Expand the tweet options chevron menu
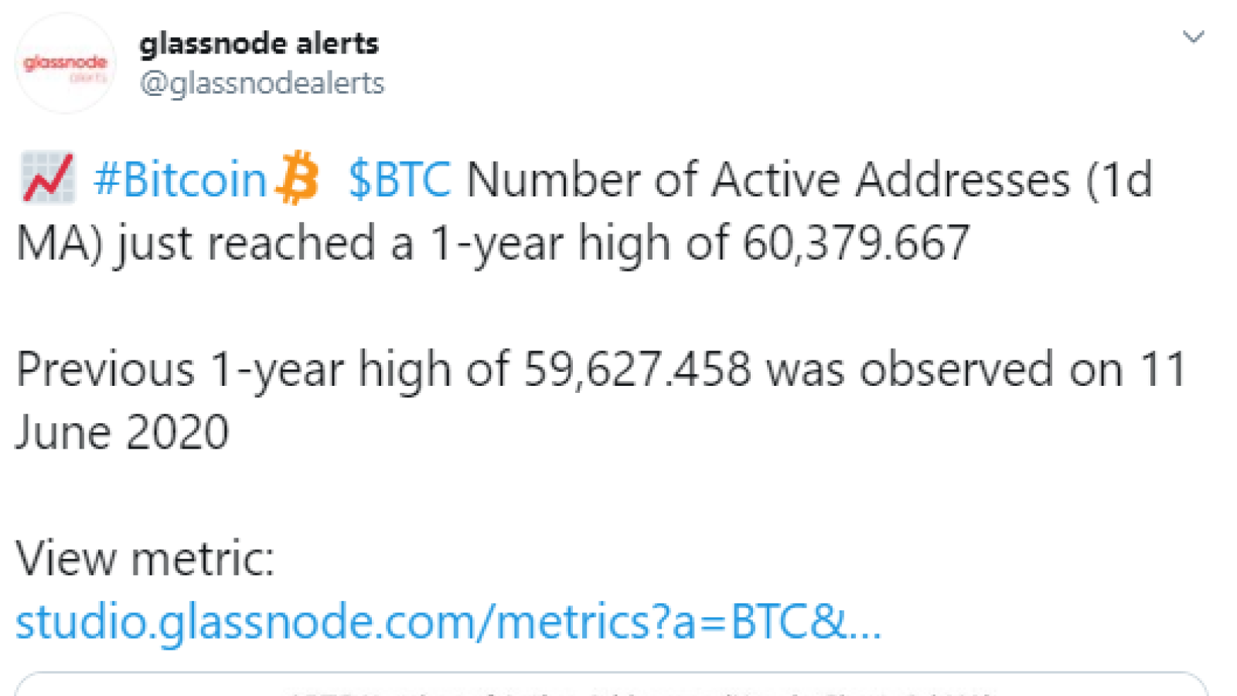Screen dimensions: 1237x696 (x=1194, y=36)
